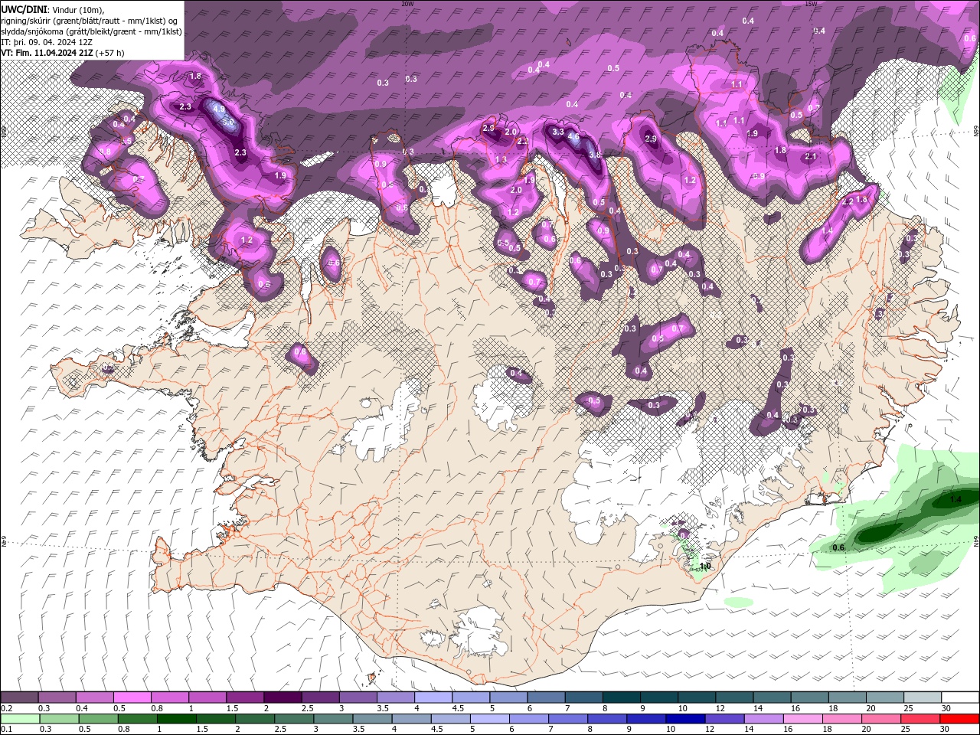Viewport: 980px width, 735px height.
Task: Click the black '1.0' value near the southeast glacier
Action: point(705,566)
